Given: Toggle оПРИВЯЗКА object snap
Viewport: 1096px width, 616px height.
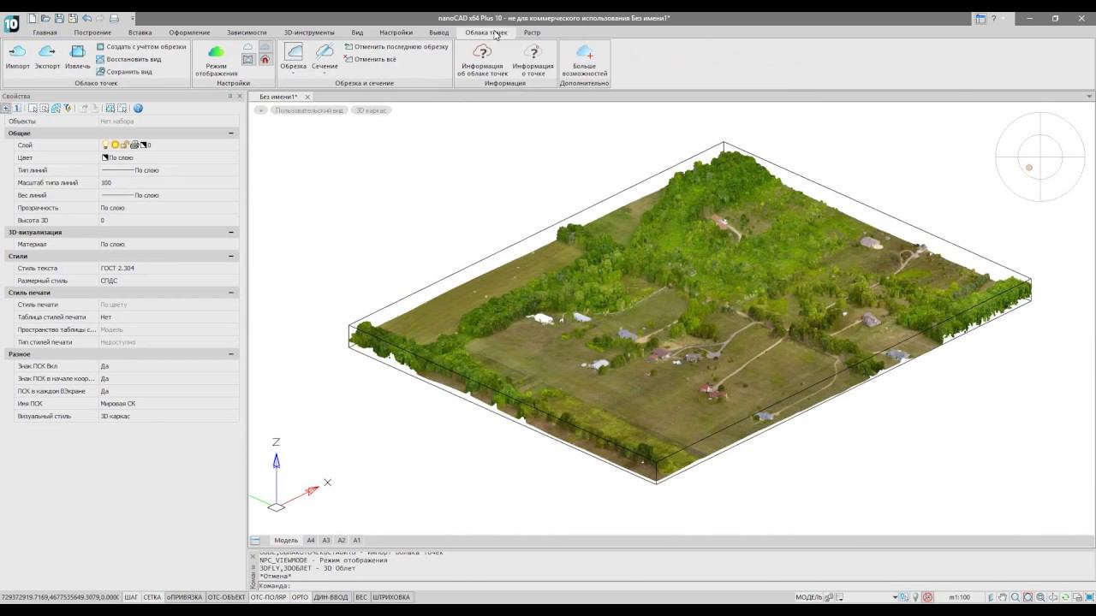Looking at the screenshot, I should coord(185,597).
